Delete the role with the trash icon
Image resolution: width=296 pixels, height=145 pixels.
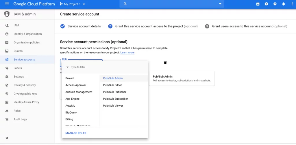coord(165,62)
